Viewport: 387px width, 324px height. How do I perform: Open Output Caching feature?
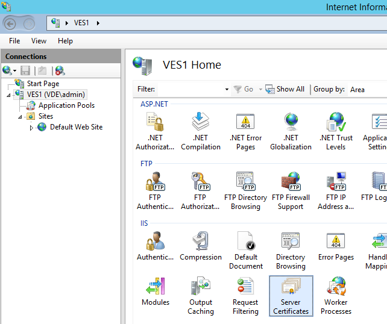point(200,296)
